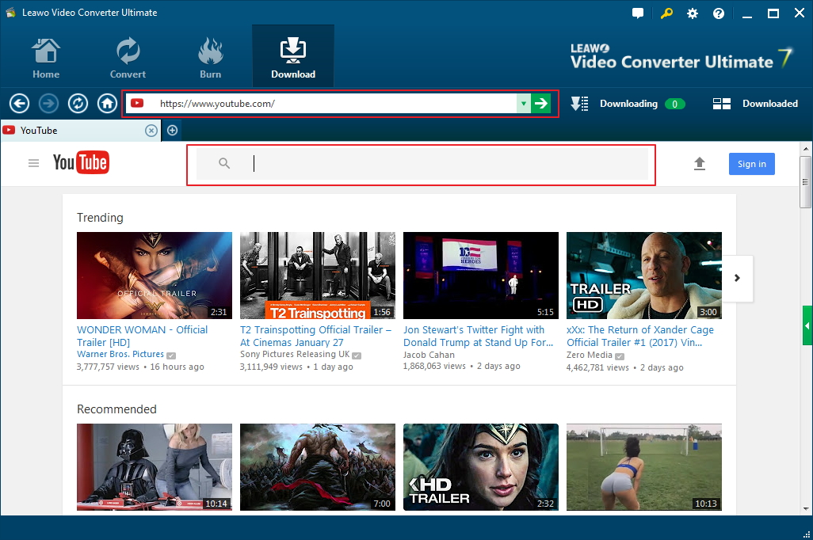
Task: Expand the green side panel handle
Action: (x=807, y=325)
